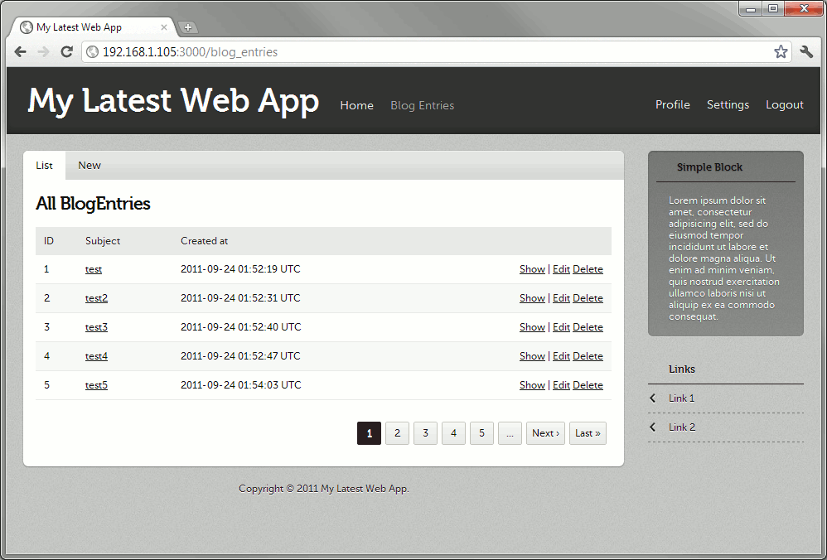Click the ID column header
The width and height of the screenshot is (827, 560).
tap(49, 241)
